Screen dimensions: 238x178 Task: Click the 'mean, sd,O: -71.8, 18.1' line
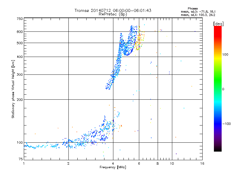198,12
